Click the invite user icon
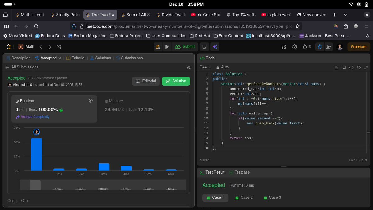373x210 pixels. pyautogui.click(x=329, y=47)
